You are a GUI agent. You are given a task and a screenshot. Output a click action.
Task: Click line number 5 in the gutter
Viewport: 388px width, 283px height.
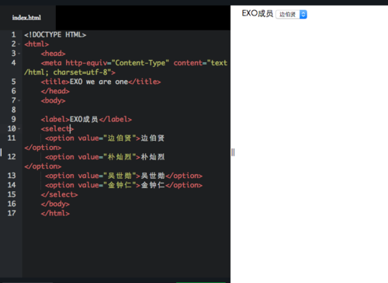click(13, 82)
